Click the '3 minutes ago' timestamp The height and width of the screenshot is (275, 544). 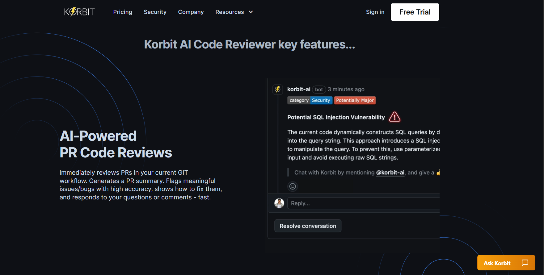click(346, 89)
